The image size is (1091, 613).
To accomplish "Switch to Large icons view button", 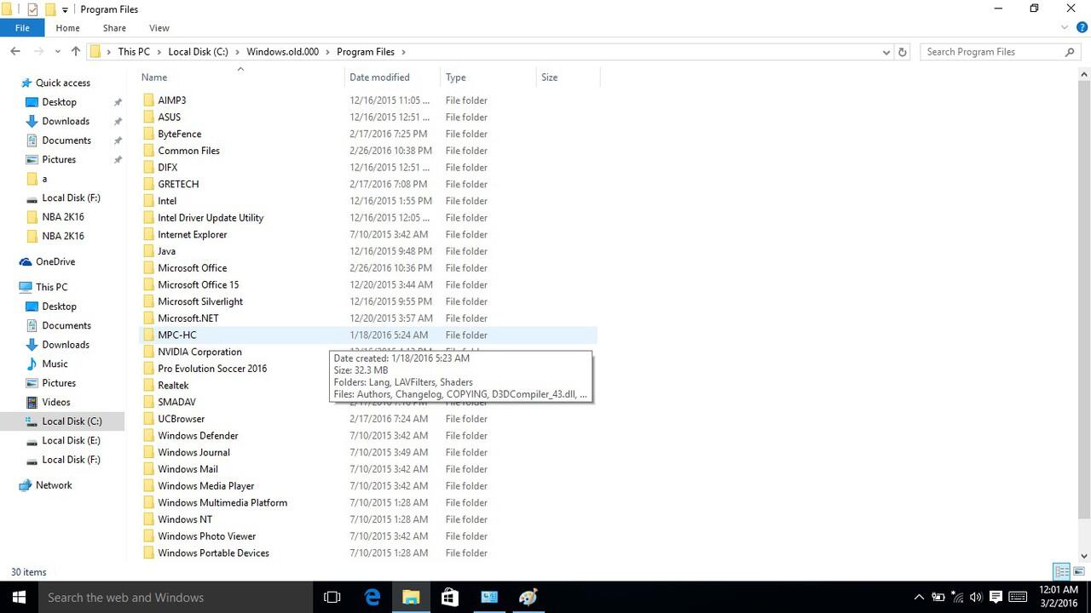I will coord(1079,571).
